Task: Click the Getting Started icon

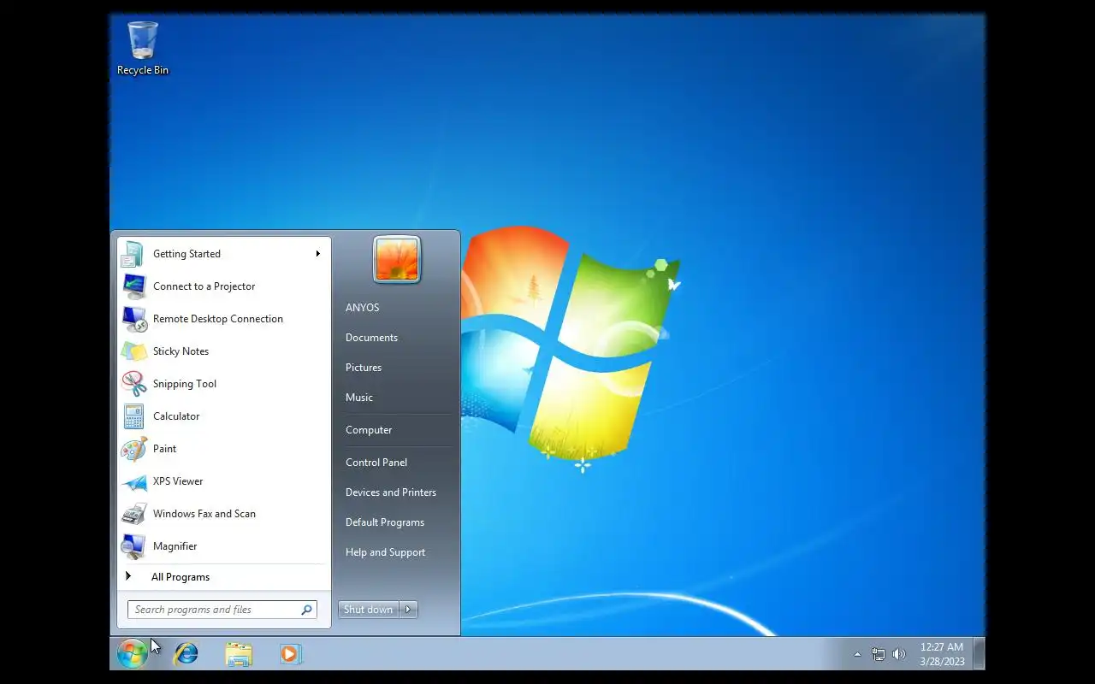Action: pyautogui.click(x=133, y=254)
